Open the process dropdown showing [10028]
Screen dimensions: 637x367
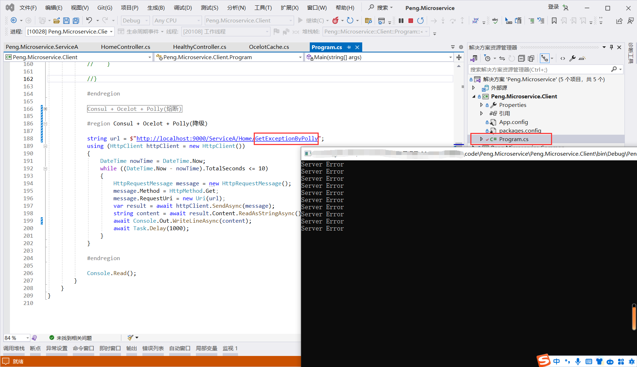pyautogui.click(x=70, y=32)
